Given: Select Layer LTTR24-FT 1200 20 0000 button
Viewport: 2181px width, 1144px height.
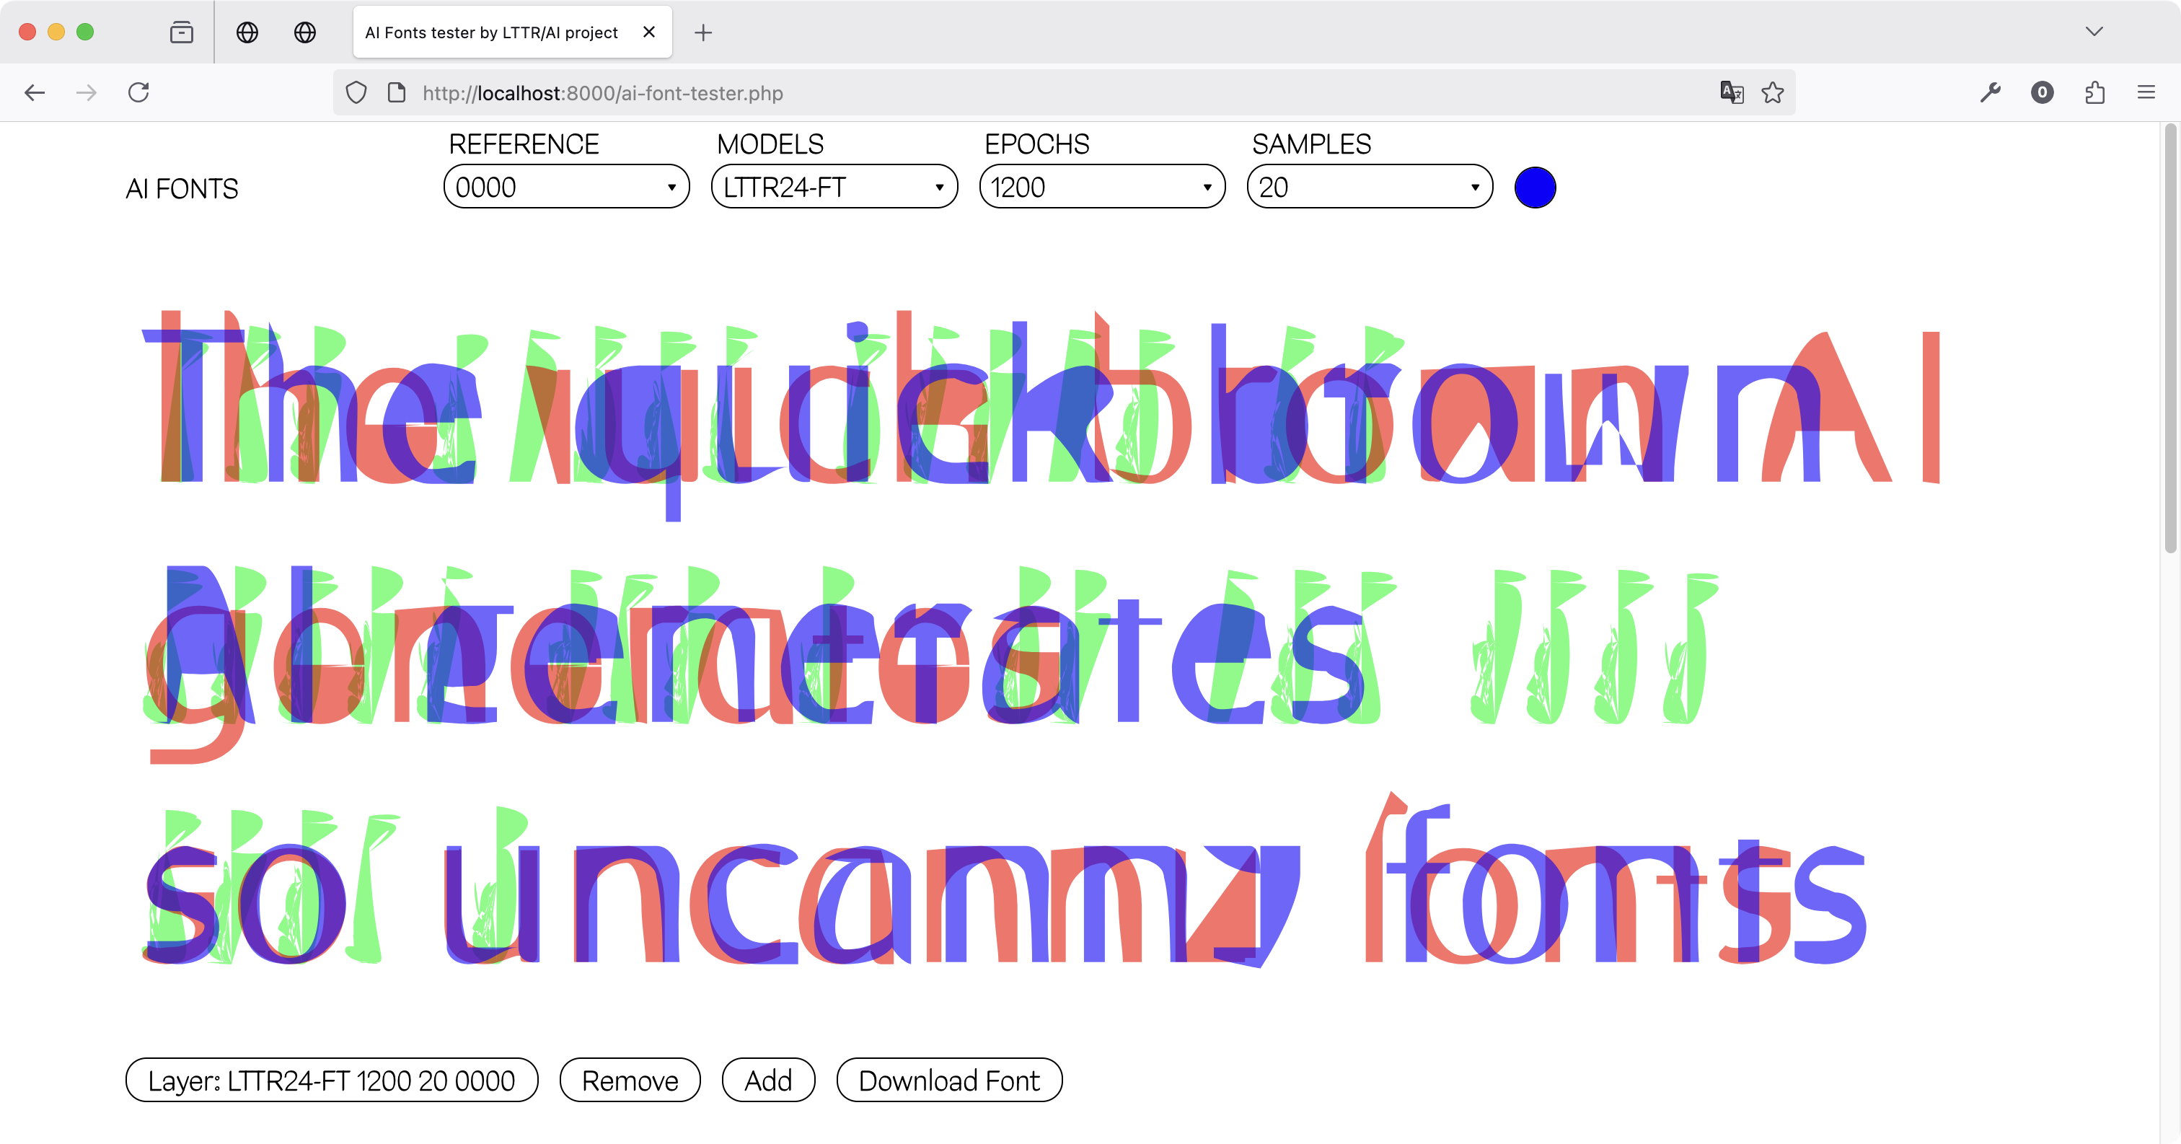Looking at the screenshot, I should [x=332, y=1080].
